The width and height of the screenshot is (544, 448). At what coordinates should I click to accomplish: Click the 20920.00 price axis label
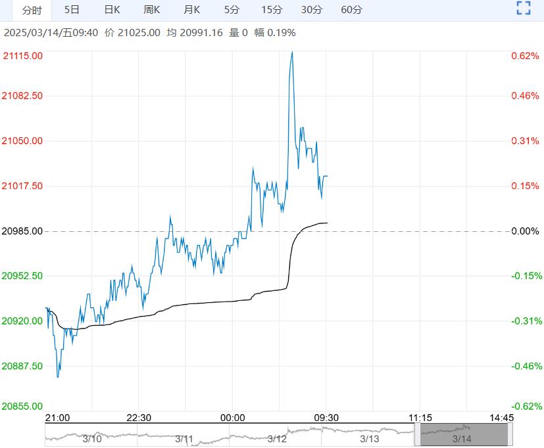22,321
